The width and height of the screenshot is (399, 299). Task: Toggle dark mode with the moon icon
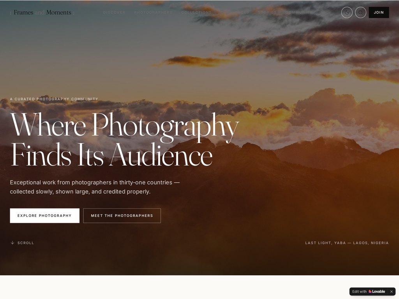coord(346,12)
